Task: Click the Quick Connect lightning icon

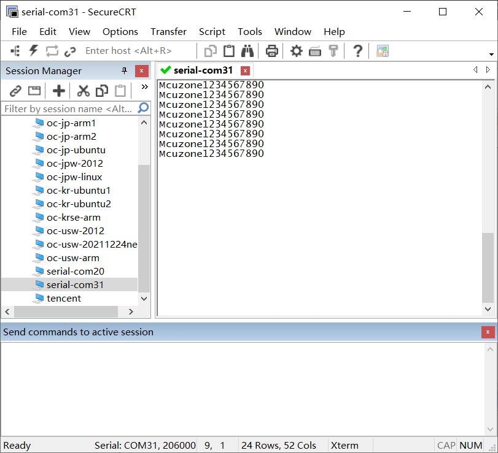Action: tap(33, 51)
